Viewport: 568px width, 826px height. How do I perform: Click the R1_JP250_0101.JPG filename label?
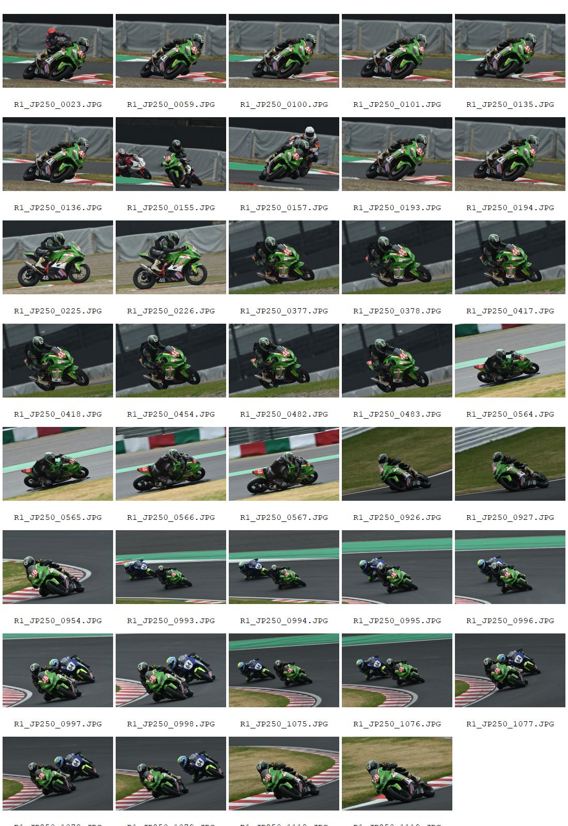(397, 104)
